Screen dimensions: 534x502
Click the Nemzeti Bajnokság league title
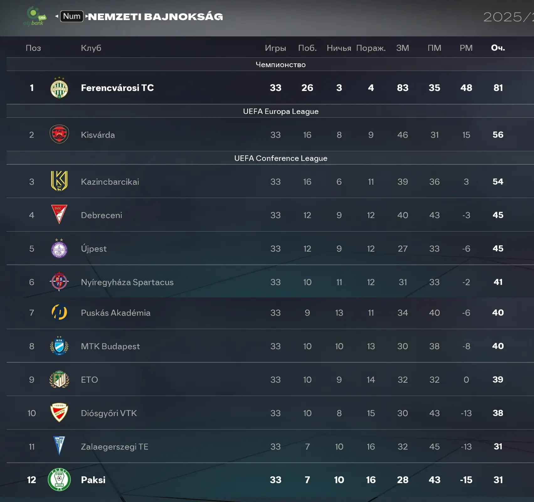coord(156,17)
